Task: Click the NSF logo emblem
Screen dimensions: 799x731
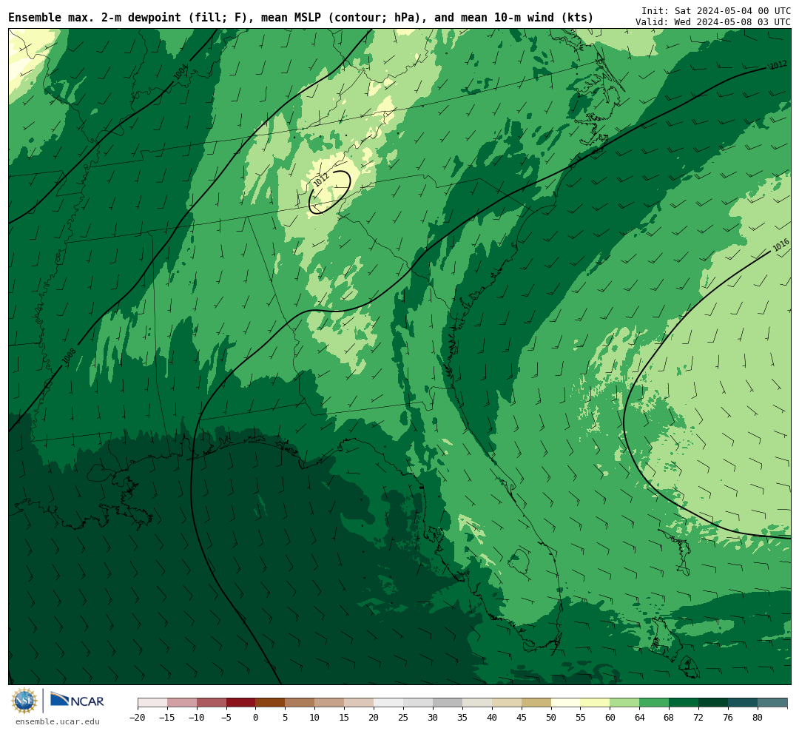Action: click(24, 701)
